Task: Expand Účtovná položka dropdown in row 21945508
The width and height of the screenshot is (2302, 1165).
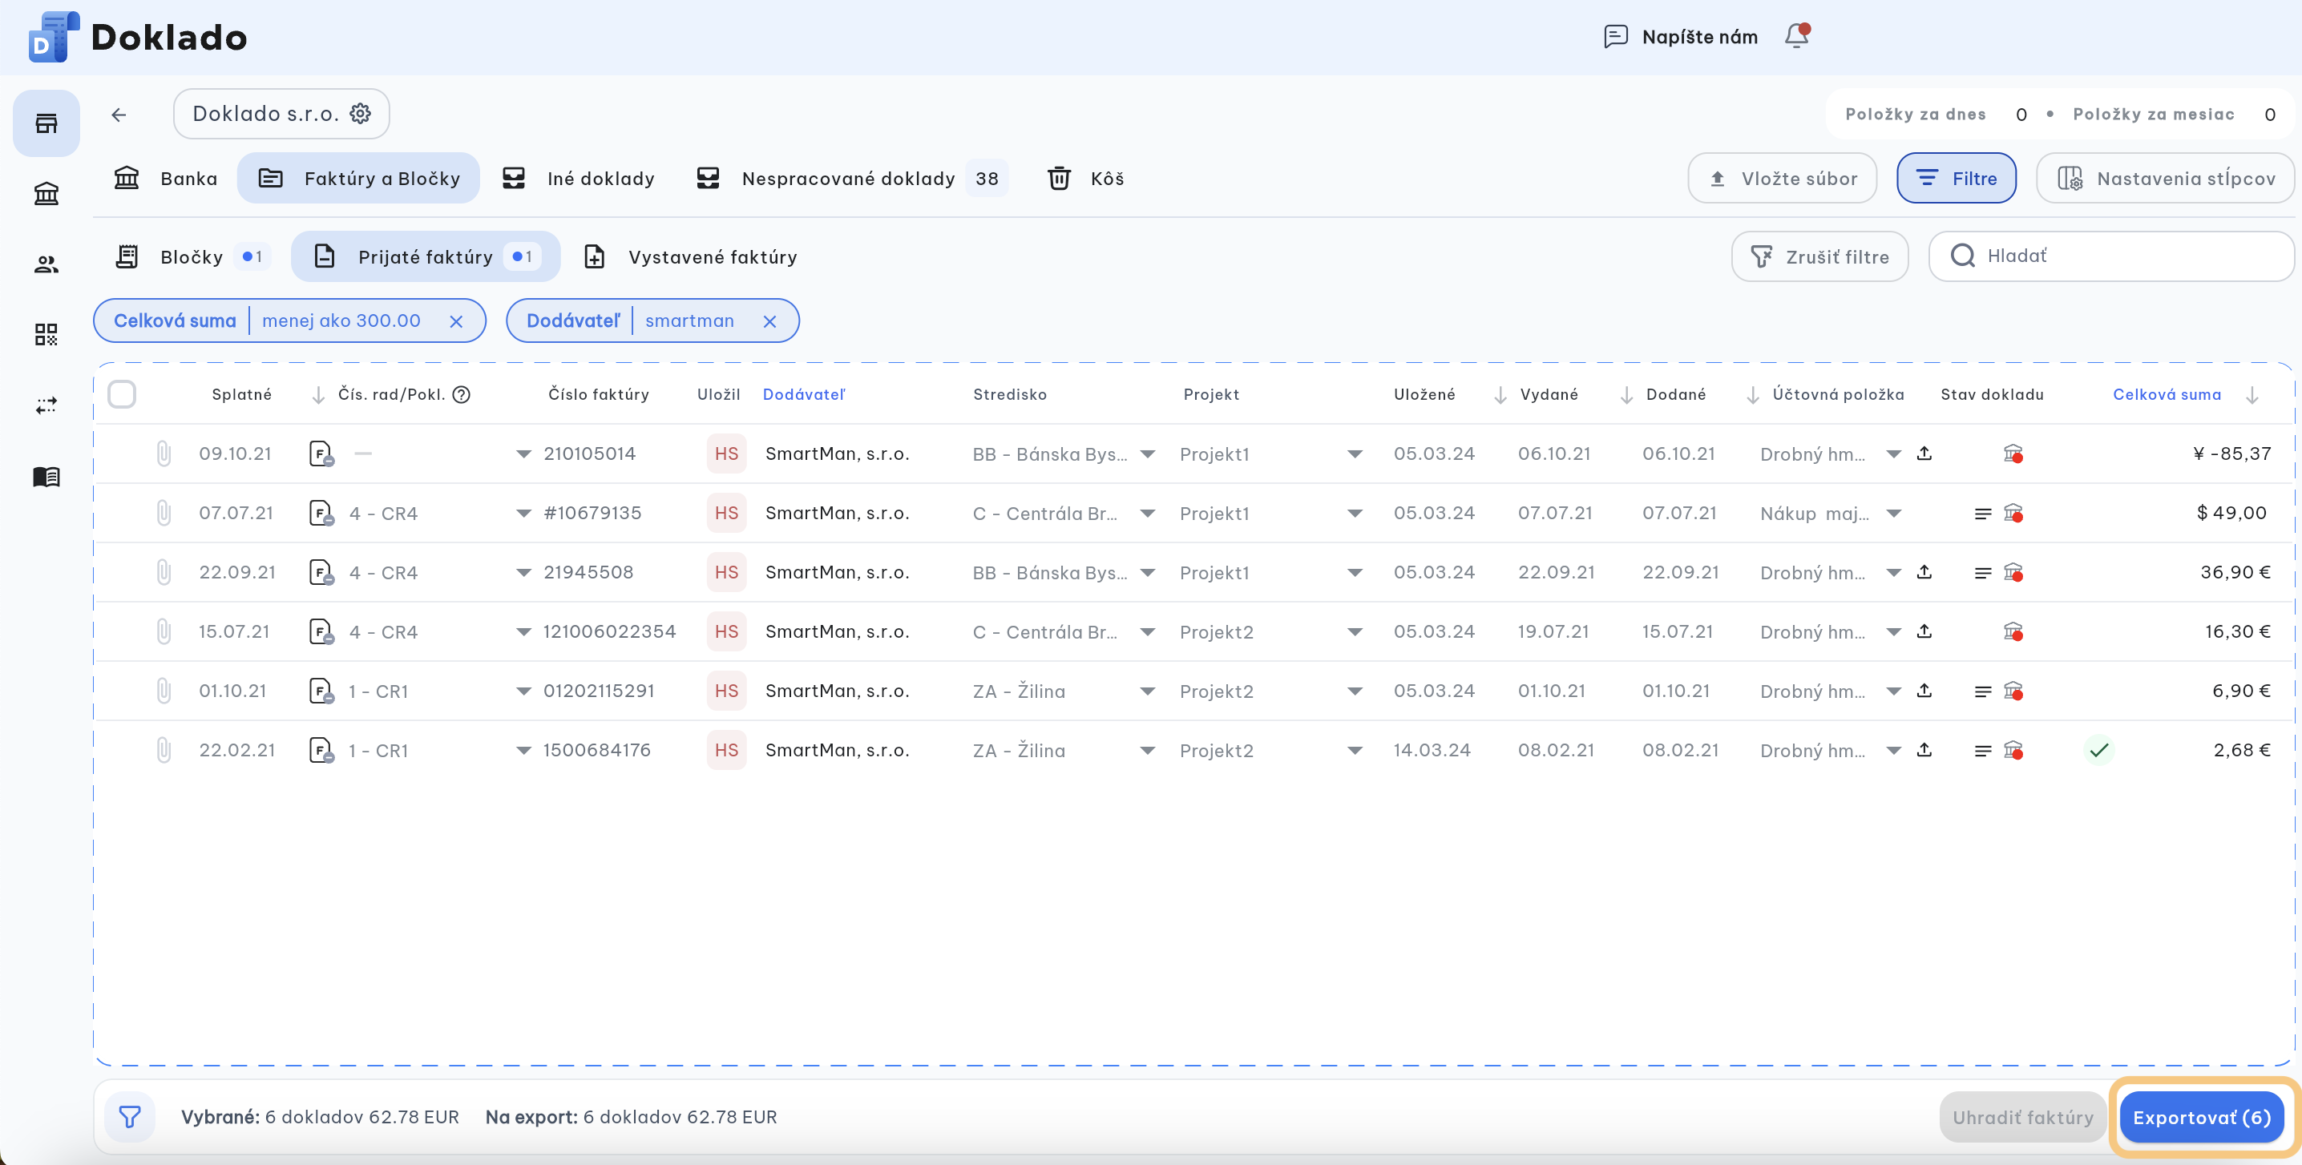Action: [1893, 573]
